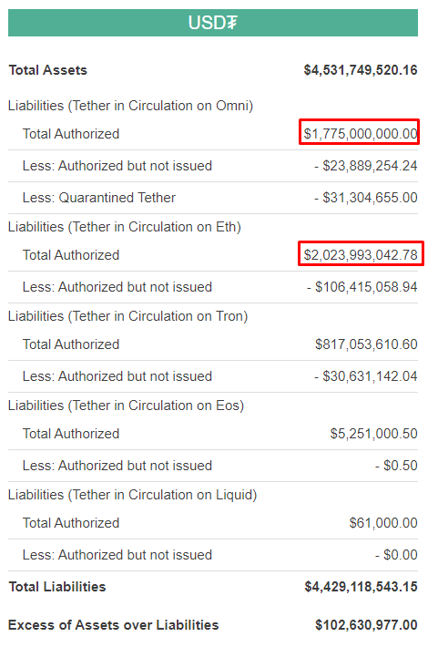Click the USD₮ green header banner
Viewport: 438px width, 647px height.
213,23
